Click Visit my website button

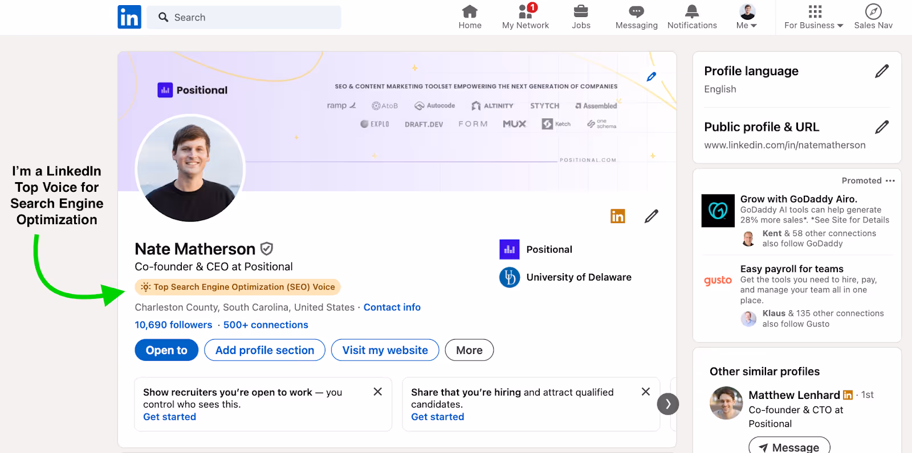(385, 350)
